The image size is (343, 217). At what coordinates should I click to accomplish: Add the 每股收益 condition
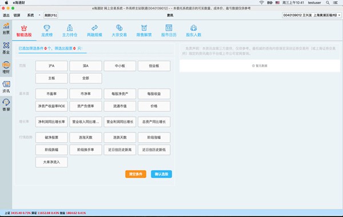pyautogui.click(x=154, y=94)
